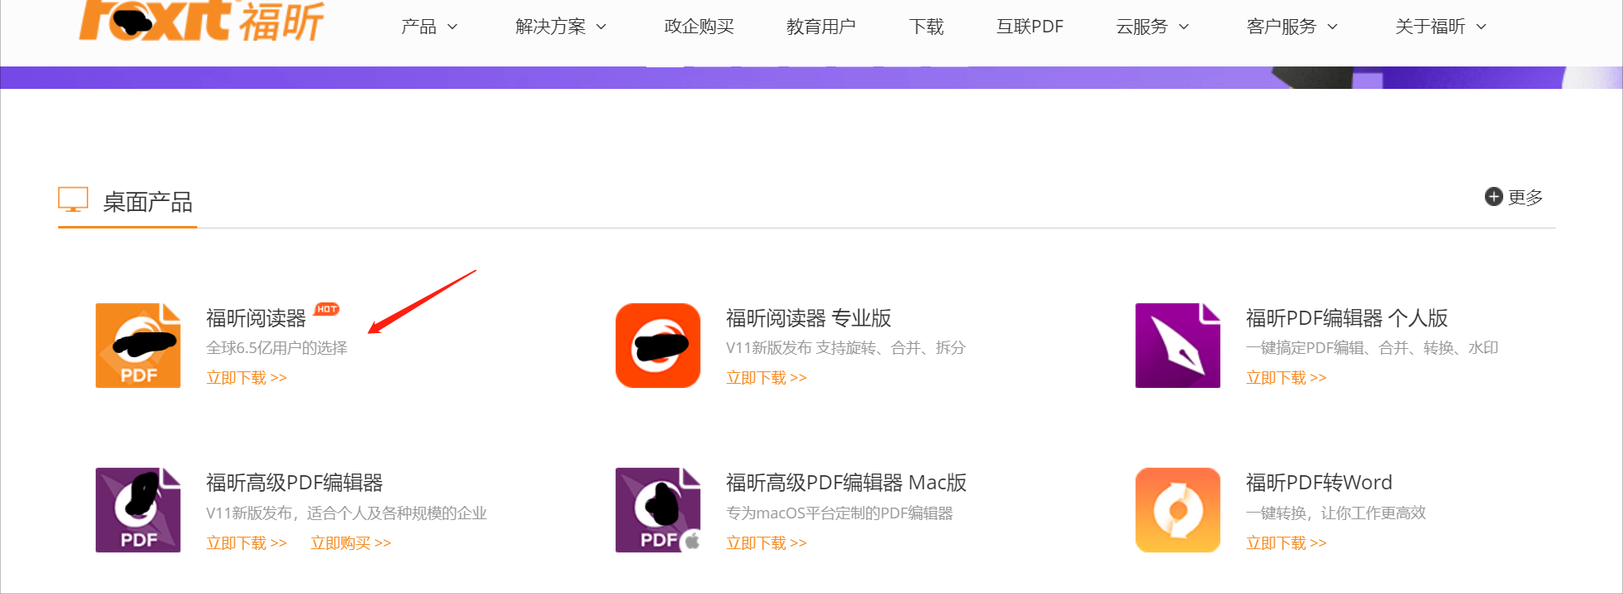
Task: Click the Foxit Reader Pro red icon
Action: [658, 346]
